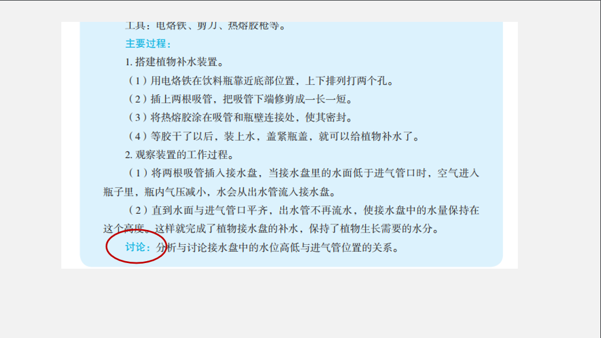
Task: Click step (3) about 热熔胶 sealing
Action: tap(240, 117)
